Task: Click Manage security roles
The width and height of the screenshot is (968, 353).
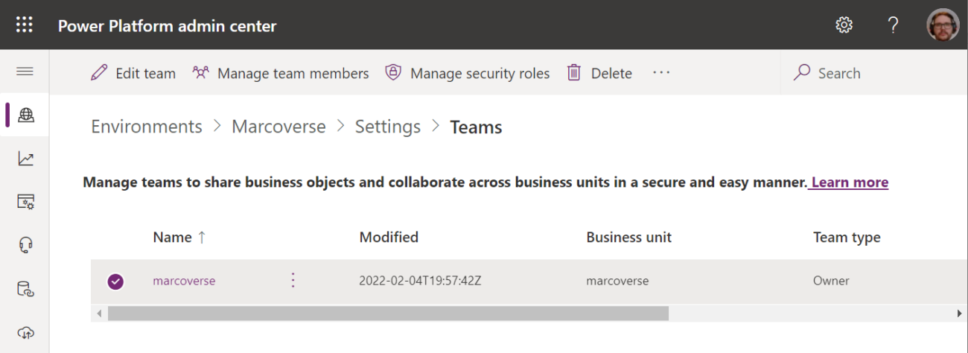Action: [x=468, y=73]
